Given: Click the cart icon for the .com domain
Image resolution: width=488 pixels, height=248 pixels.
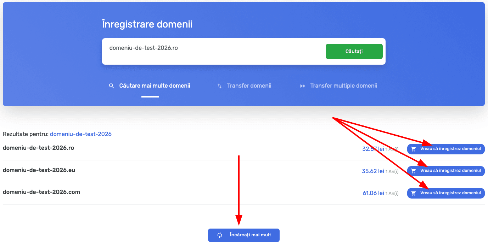Looking at the screenshot, I should (x=413, y=193).
